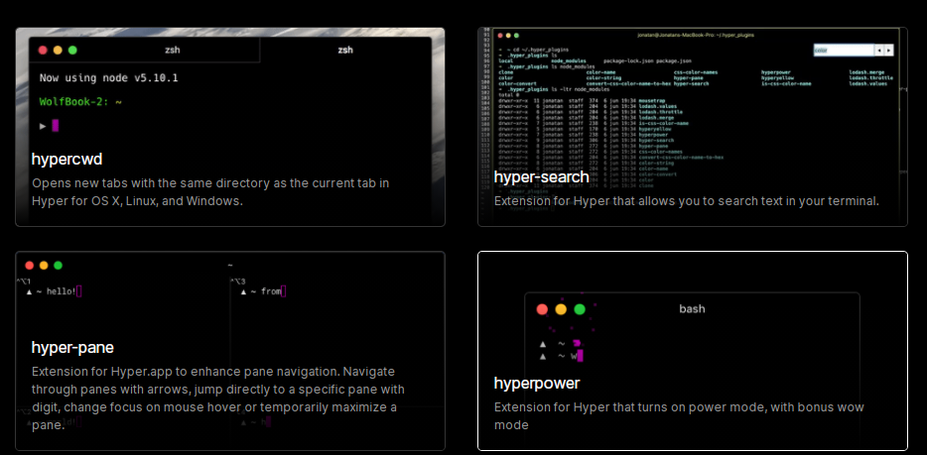
Task: Click the 'hello!' left pane in hyper-pane preview
Action: 58,291
